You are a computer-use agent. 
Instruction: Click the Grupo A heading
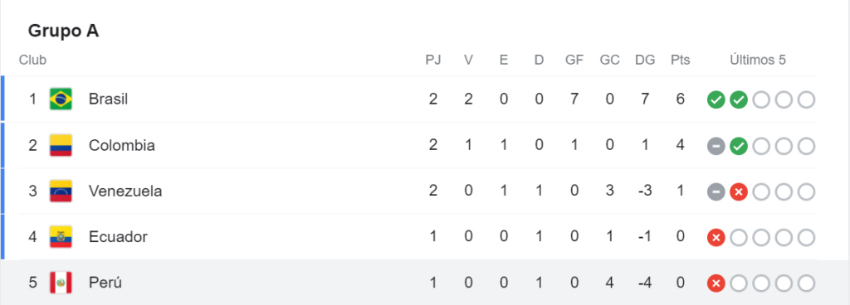coord(63,31)
